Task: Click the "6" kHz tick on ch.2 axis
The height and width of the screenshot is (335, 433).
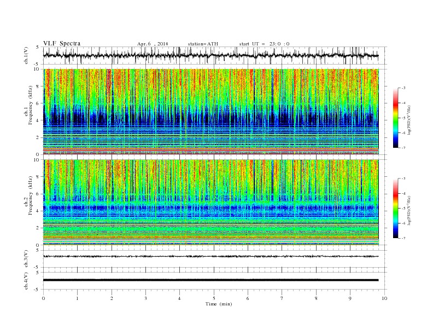Action: [x=38, y=194]
